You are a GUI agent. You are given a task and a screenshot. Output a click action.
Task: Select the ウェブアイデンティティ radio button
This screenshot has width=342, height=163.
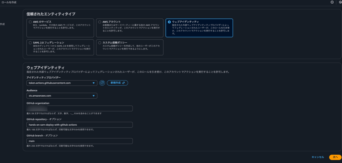(169, 22)
